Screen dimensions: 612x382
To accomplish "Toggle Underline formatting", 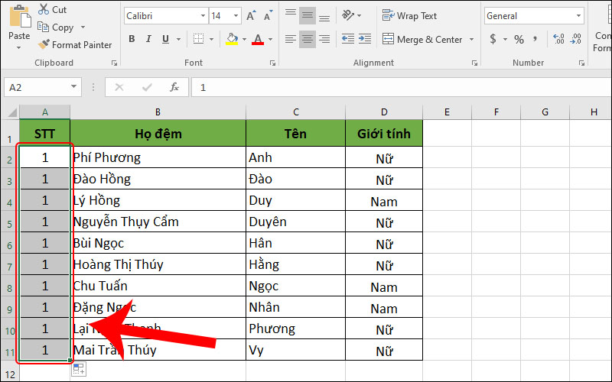I will tap(165, 39).
